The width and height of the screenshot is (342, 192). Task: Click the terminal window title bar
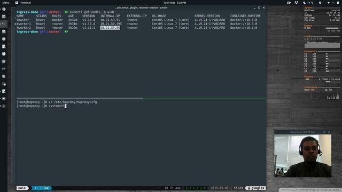[x=141, y=7]
